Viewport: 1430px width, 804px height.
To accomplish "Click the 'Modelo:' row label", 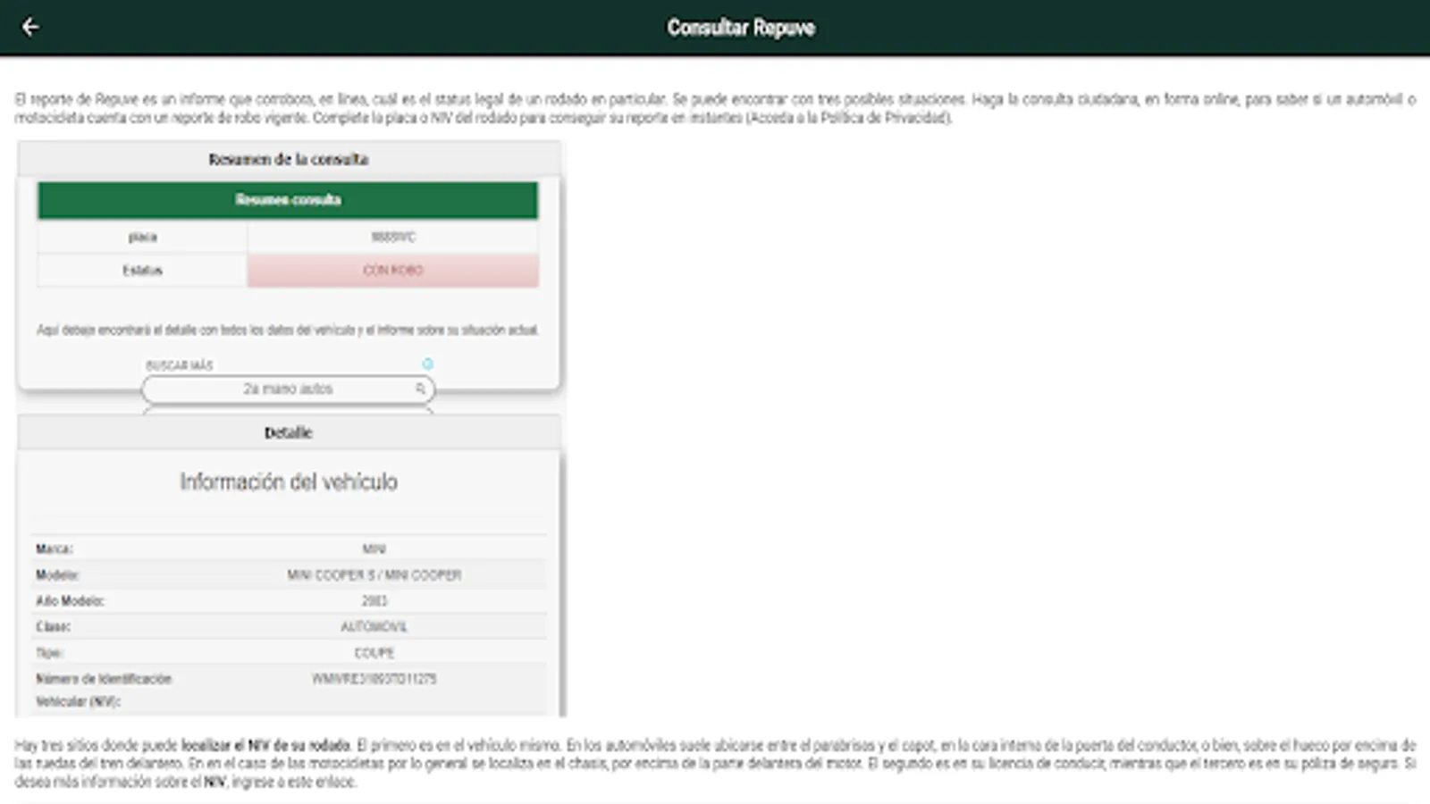I will tap(57, 574).
